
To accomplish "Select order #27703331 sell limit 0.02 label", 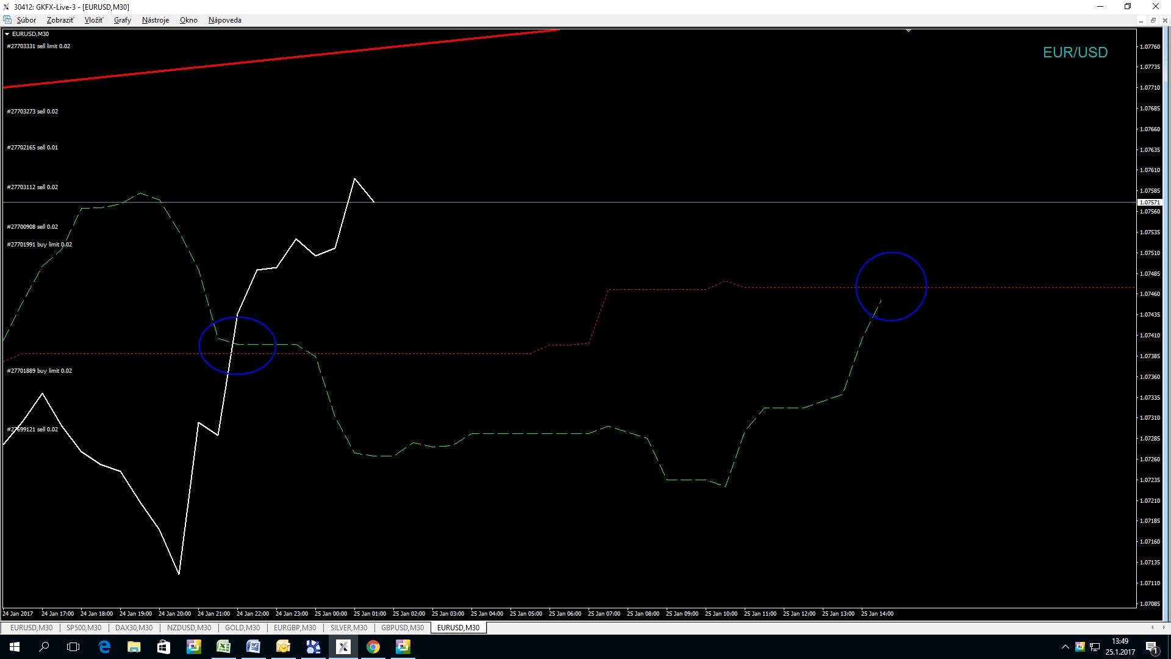I will pos(38,46).
